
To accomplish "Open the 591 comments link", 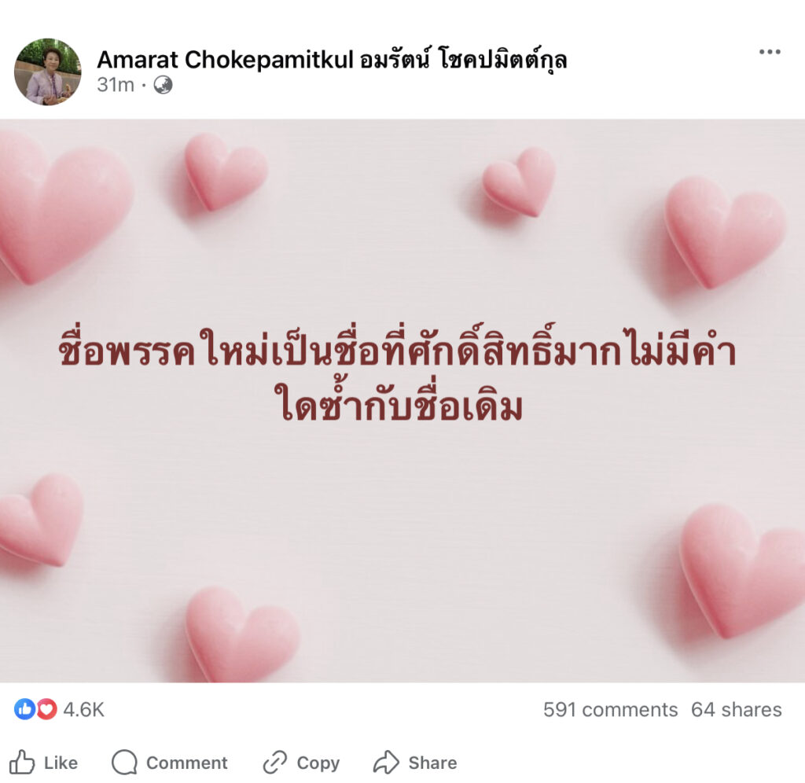I will pyautogui.click(x=610, y=710).
